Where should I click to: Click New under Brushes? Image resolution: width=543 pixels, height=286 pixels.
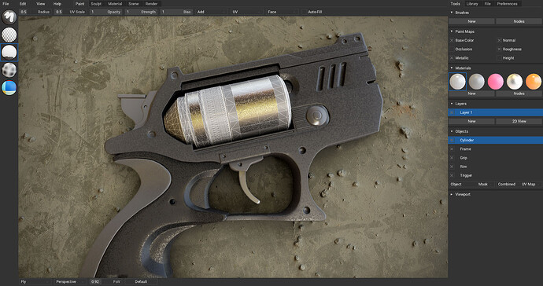[471, 21]
